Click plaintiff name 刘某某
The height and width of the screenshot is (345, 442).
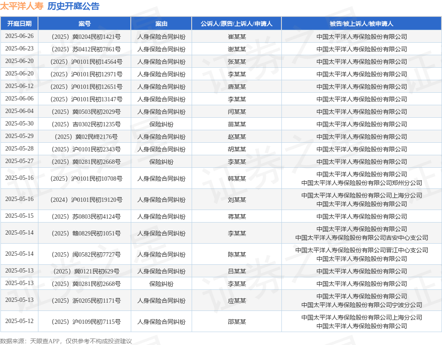tap(237, 200)
